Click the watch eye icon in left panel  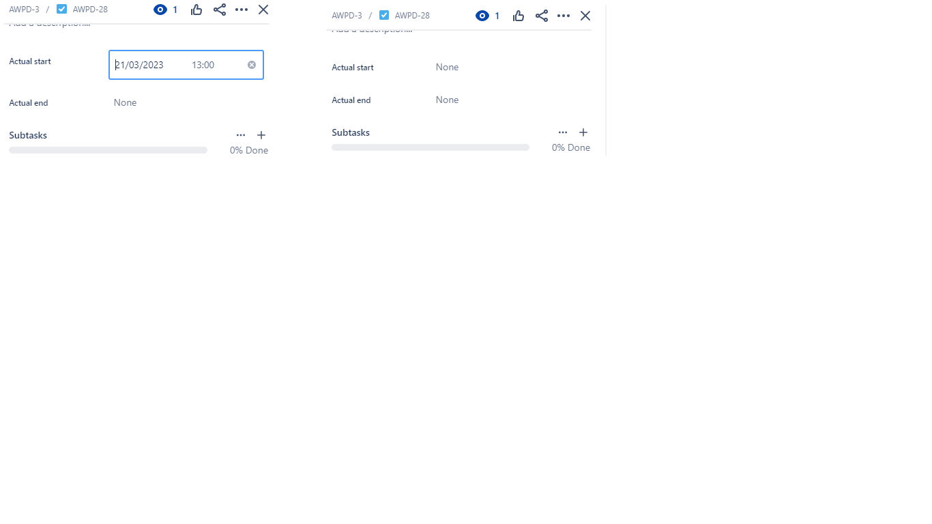pyautogui.click(x=160, y=10)
